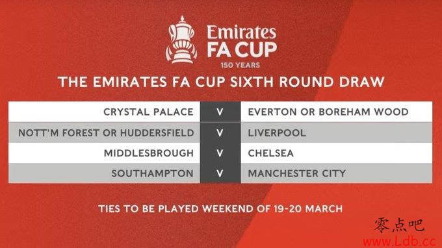
Task: Select the Liverpool team cell
Action: tap(337, 132)
